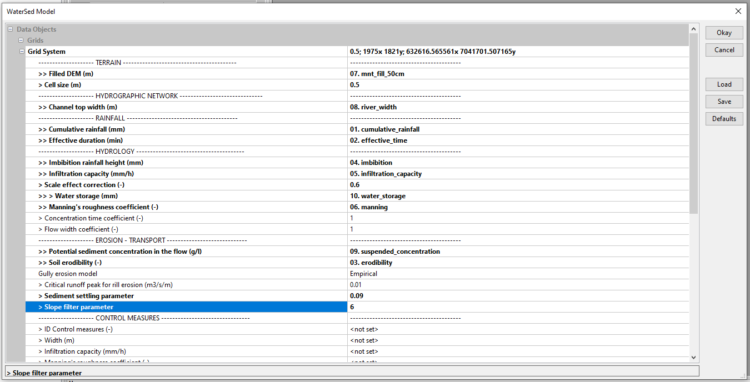Load saved parameters with Load button

pos(724,84)
